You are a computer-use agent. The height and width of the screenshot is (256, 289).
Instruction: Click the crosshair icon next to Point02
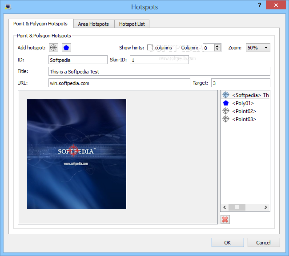pyautogui.click(x=226, y=111)
